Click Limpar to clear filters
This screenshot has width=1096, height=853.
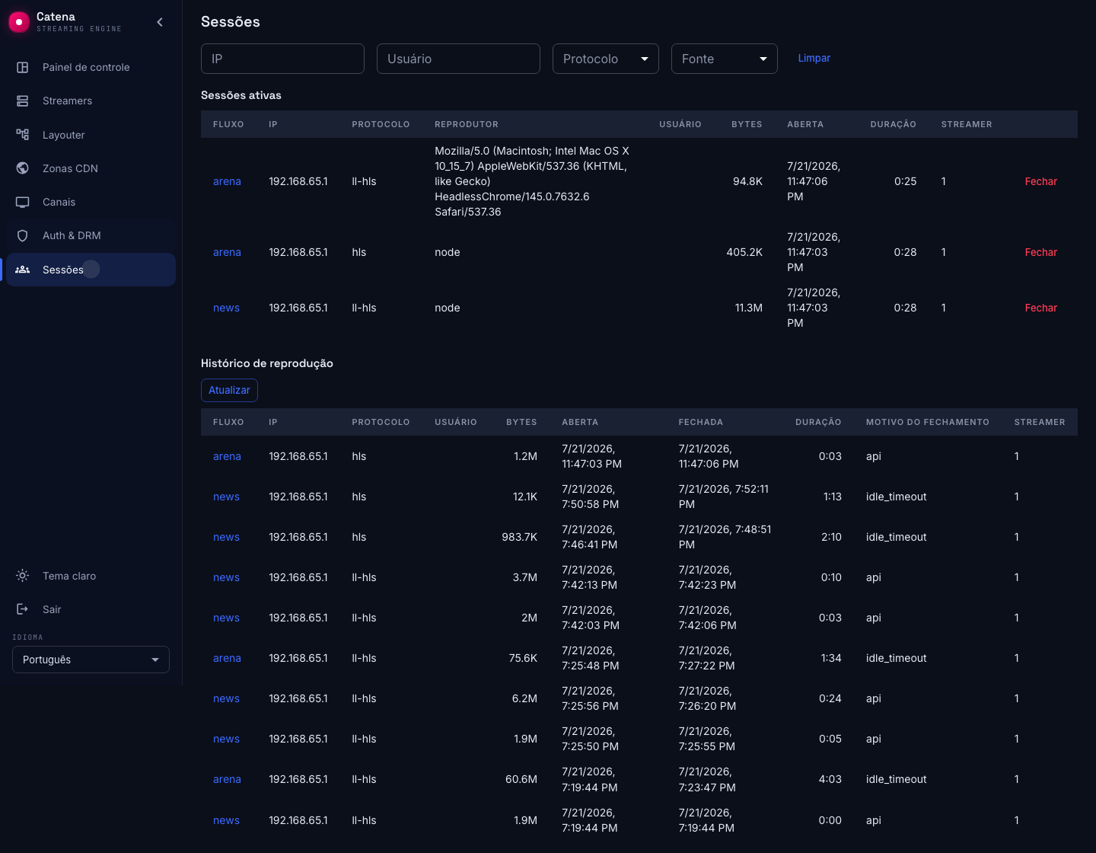814,58
